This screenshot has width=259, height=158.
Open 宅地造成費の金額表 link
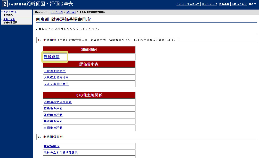coord(58,102)
